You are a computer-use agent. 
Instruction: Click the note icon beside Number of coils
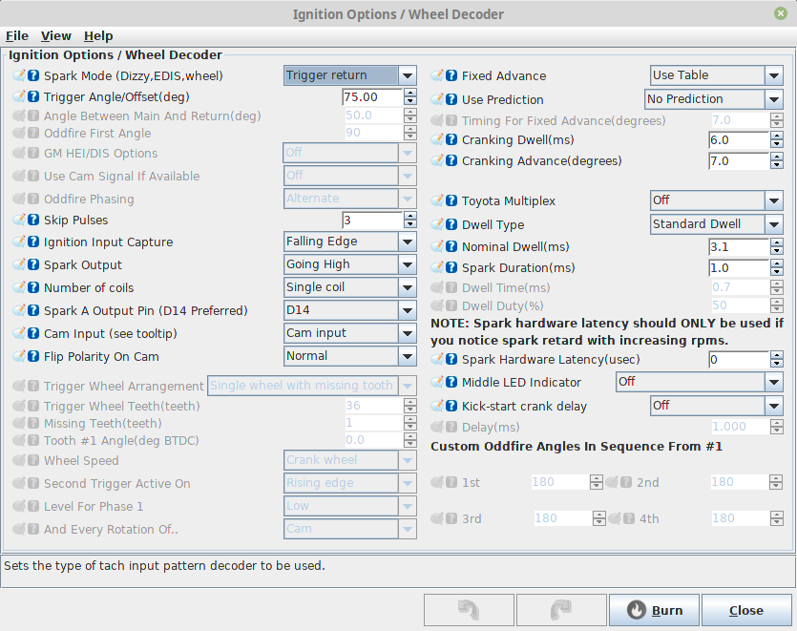pyautogui.click(x=20, y=288)
